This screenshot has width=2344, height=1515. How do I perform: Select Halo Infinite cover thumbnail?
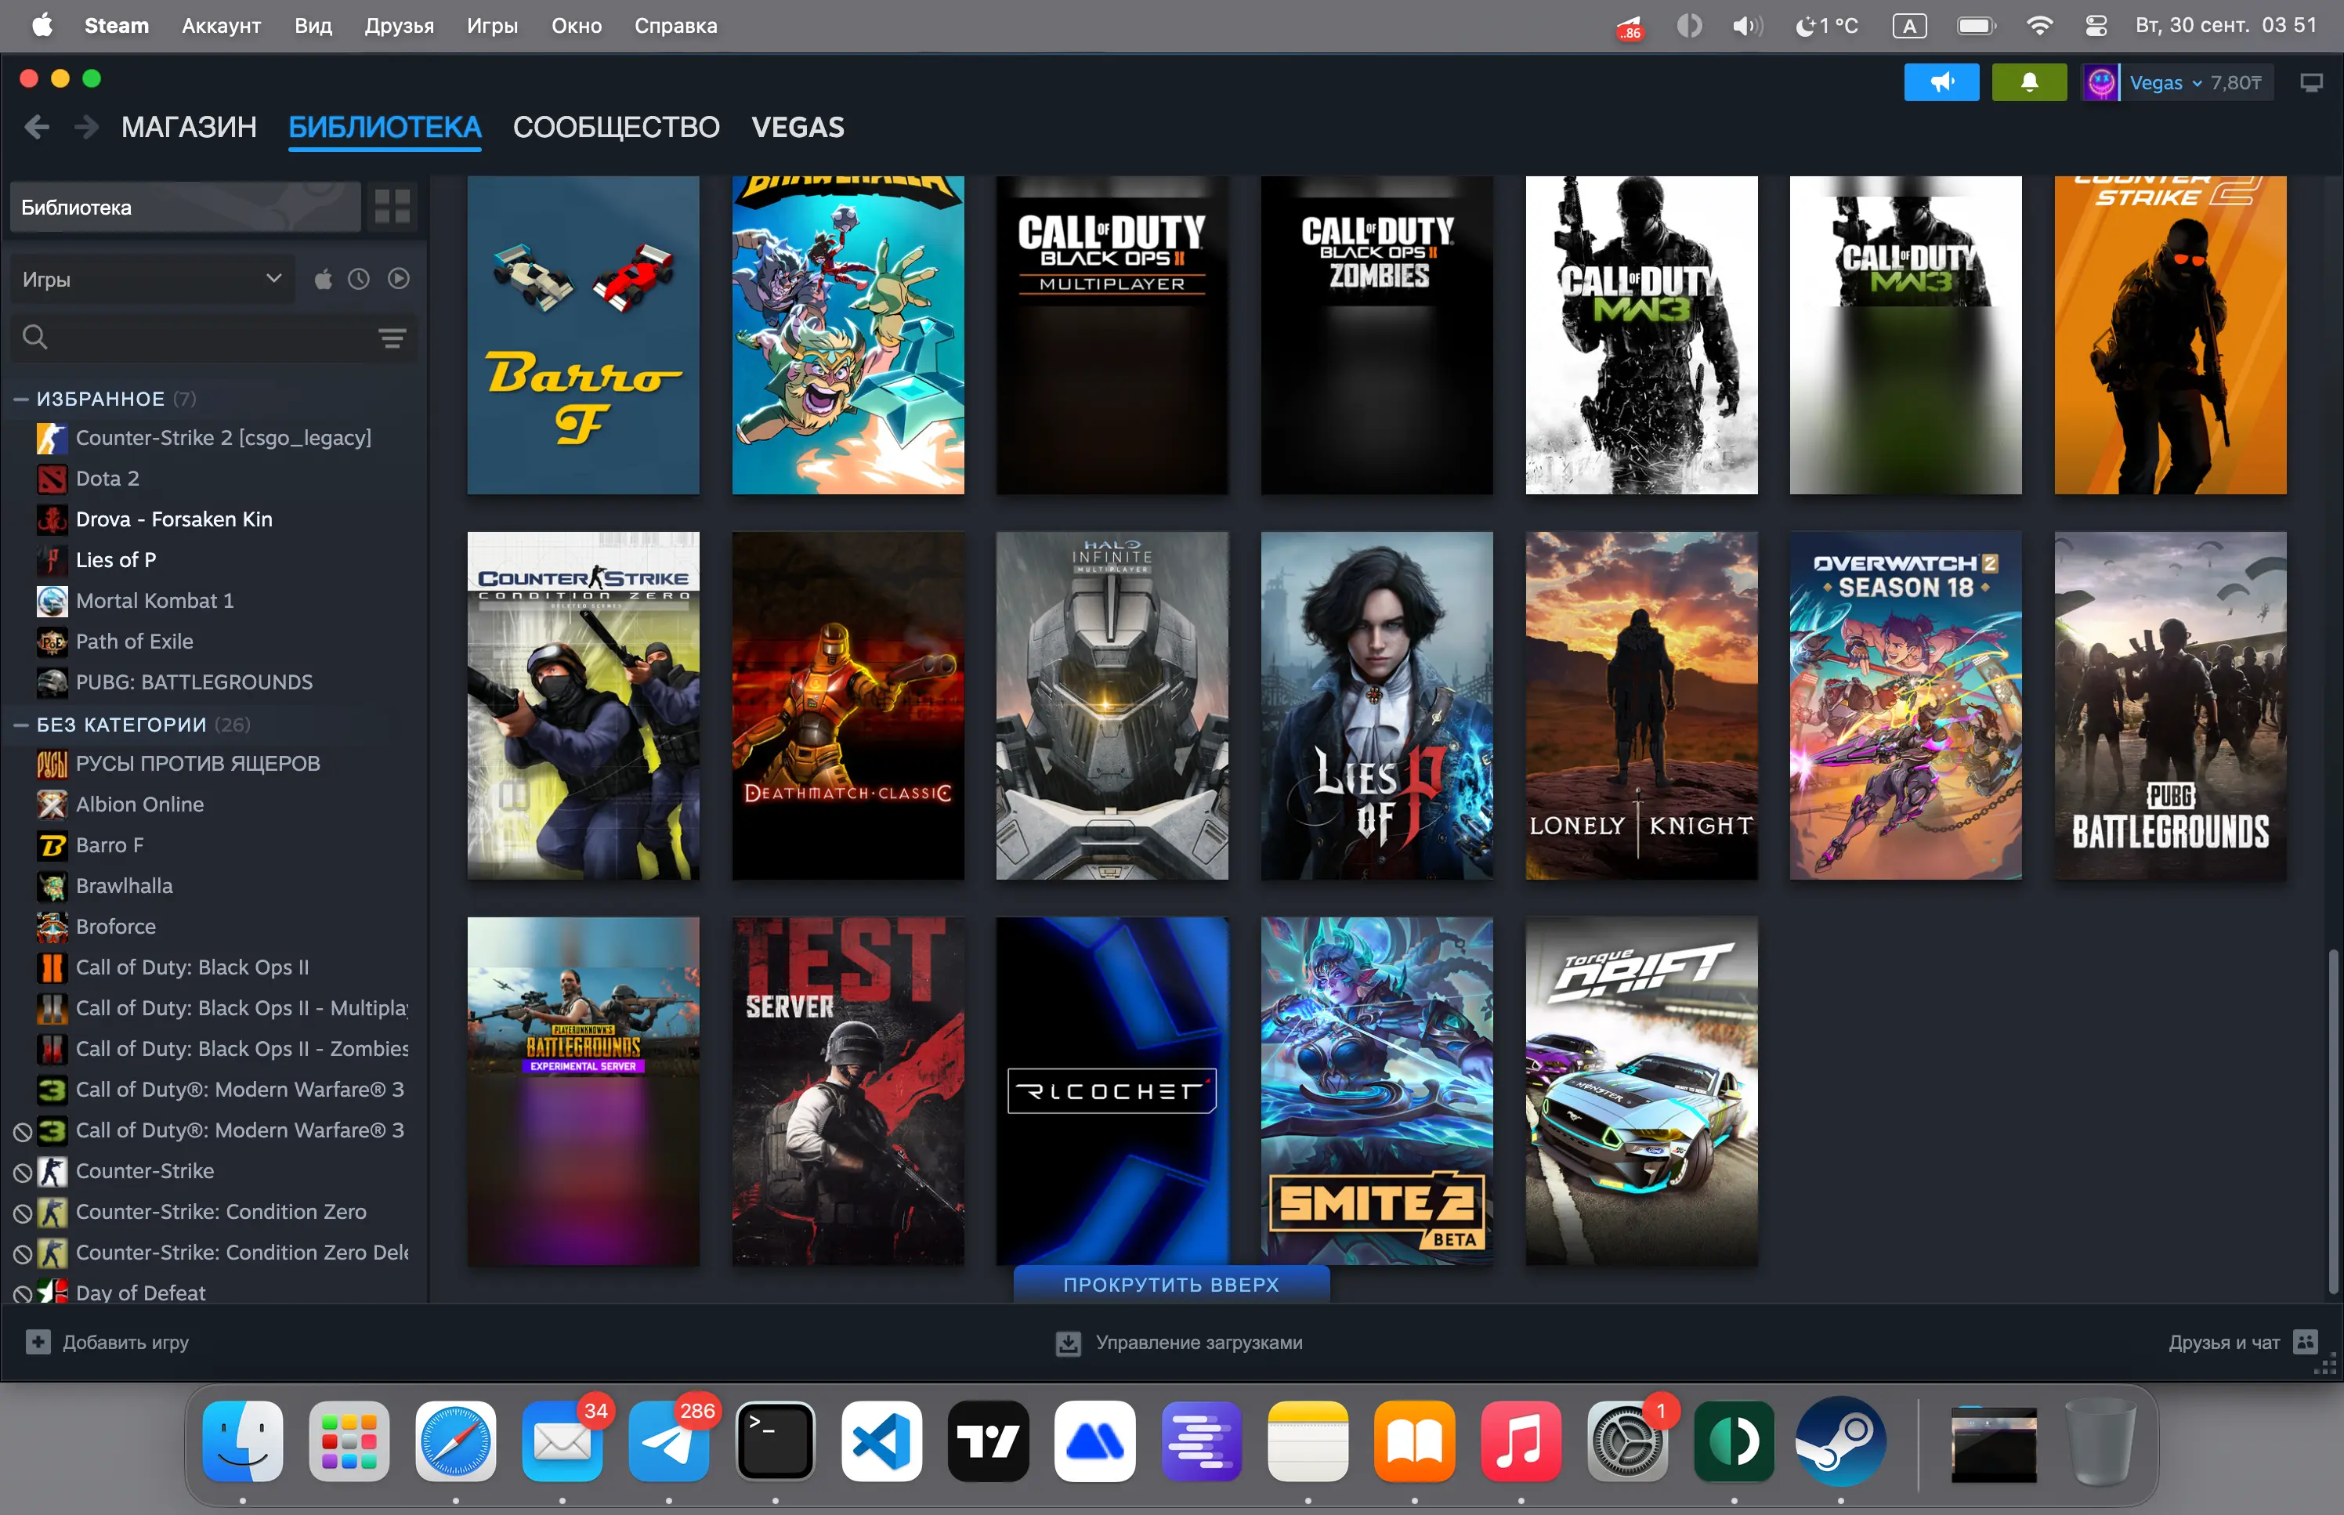tap(1112, 705)
